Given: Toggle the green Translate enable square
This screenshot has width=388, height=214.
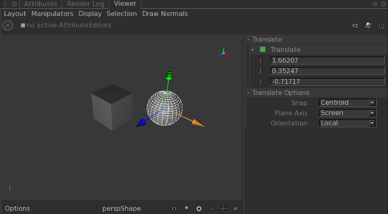Looking at the screenshot, I should [262, 49].
